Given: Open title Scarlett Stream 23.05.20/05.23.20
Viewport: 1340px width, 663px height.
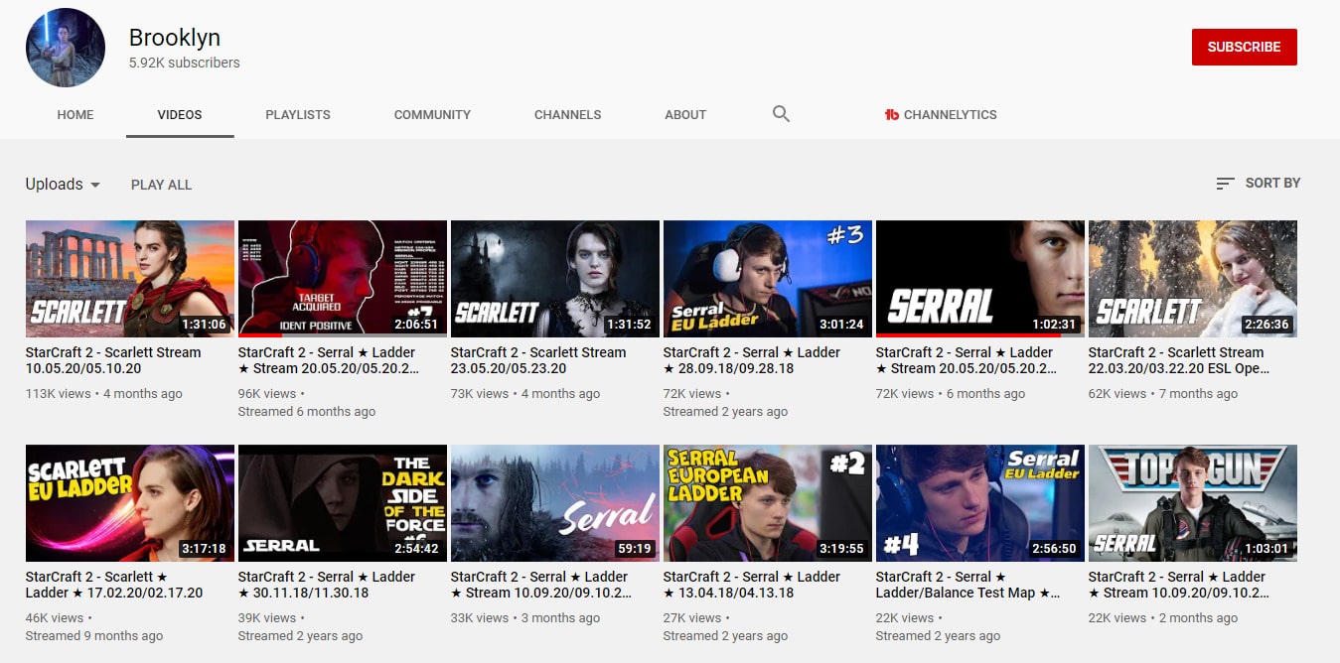Looking at the screenshot, I should (538, 360).
